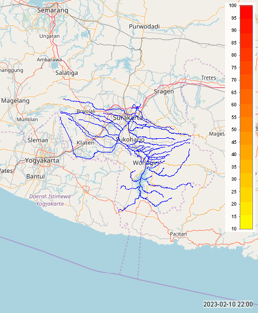Click the lake south of Ambarawa
Viewport: 258px width, 313px height.
[54, 65]
